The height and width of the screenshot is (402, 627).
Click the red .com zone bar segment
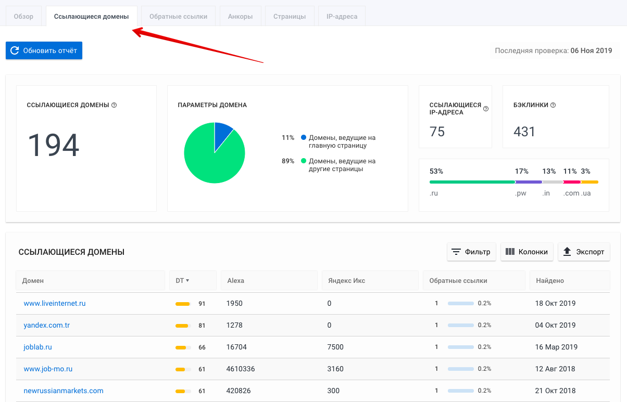click(572, 182)
